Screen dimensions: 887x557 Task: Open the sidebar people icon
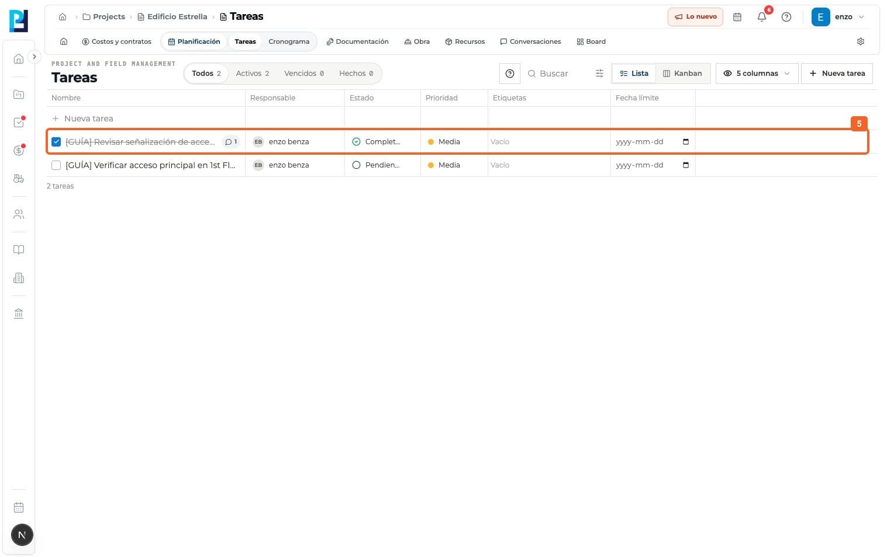click(19, 214)
